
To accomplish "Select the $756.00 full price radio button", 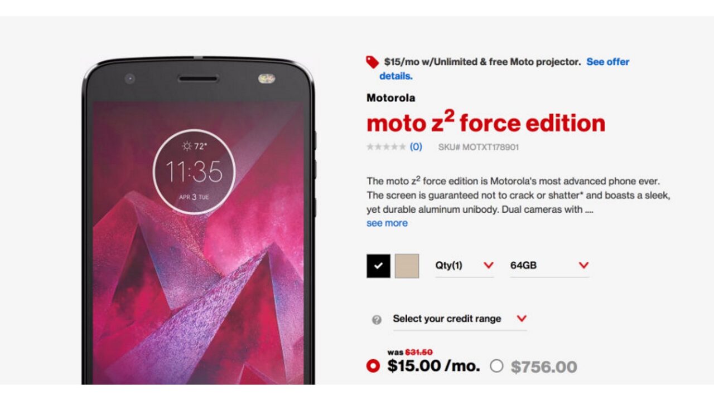I will pyautogui.click(x=496, y=366).
